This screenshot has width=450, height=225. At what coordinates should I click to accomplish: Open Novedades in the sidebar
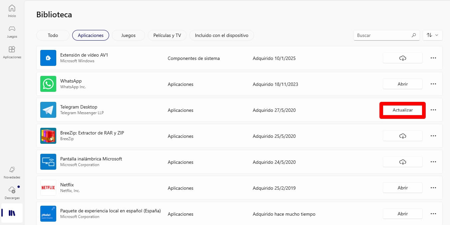pos(12,172)
